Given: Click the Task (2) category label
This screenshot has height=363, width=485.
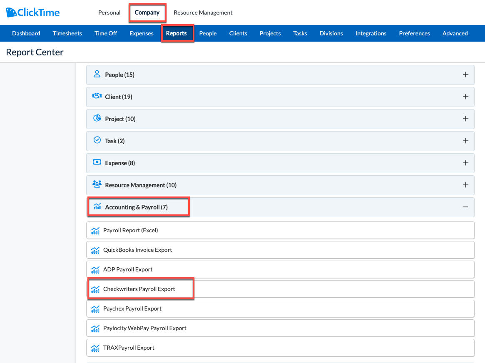Looking at the screenshot, I should (115, 141).
